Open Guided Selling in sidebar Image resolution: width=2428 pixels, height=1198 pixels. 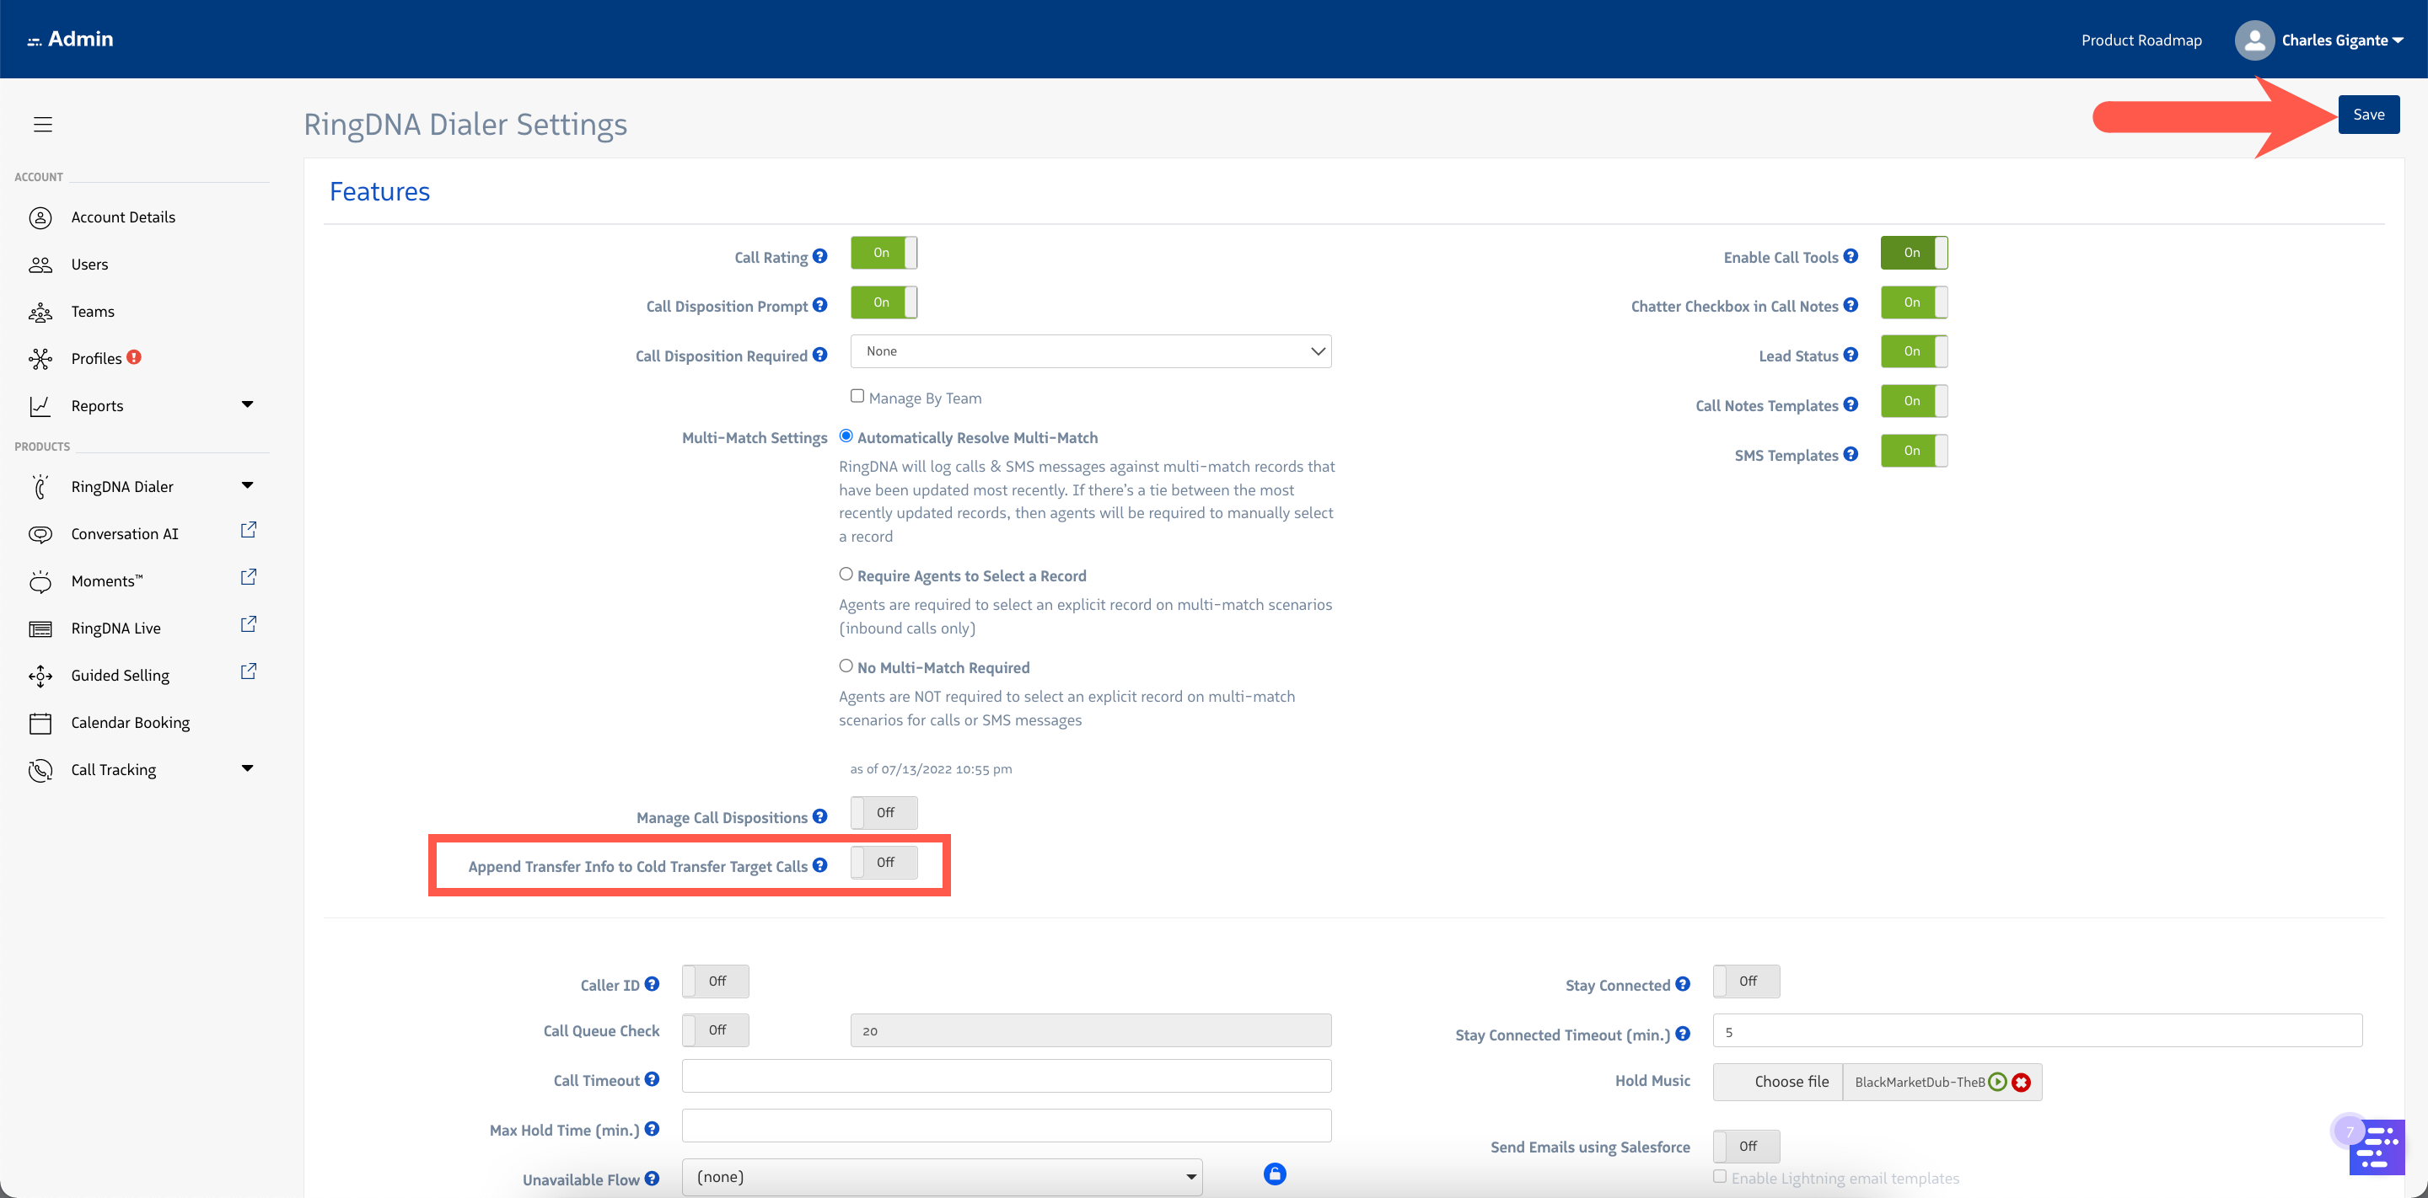(x=121, y=676)
